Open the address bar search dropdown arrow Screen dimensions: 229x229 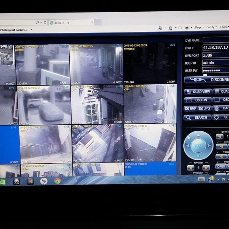click(x=41, y=23)
